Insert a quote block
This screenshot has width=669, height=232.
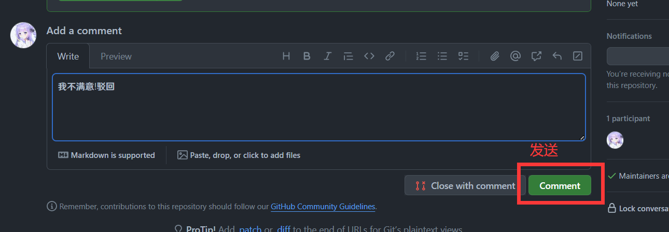(x=349, y=56)
